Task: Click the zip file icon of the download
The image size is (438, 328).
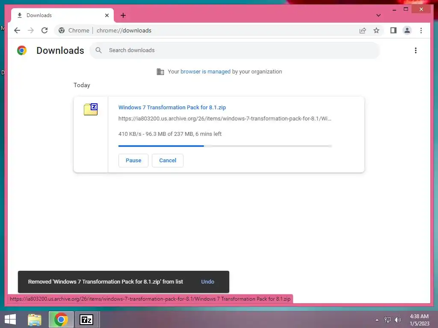Action: (x=91, y=109)
